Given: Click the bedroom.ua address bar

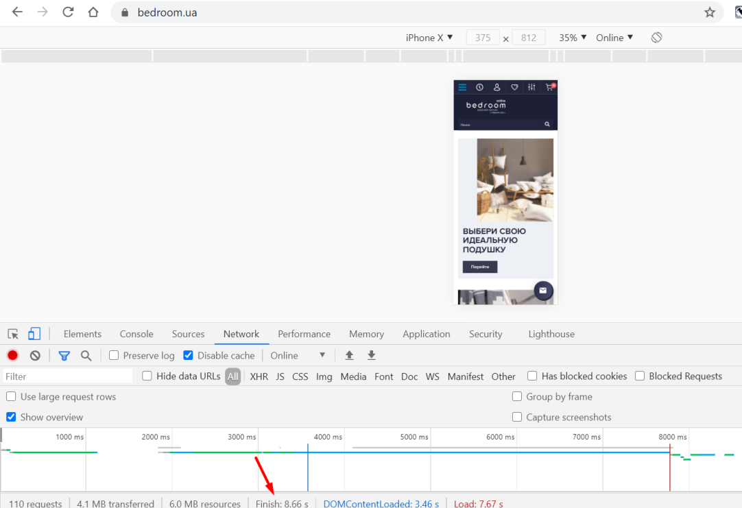Looking at the screenshot, I should point(416,12).
